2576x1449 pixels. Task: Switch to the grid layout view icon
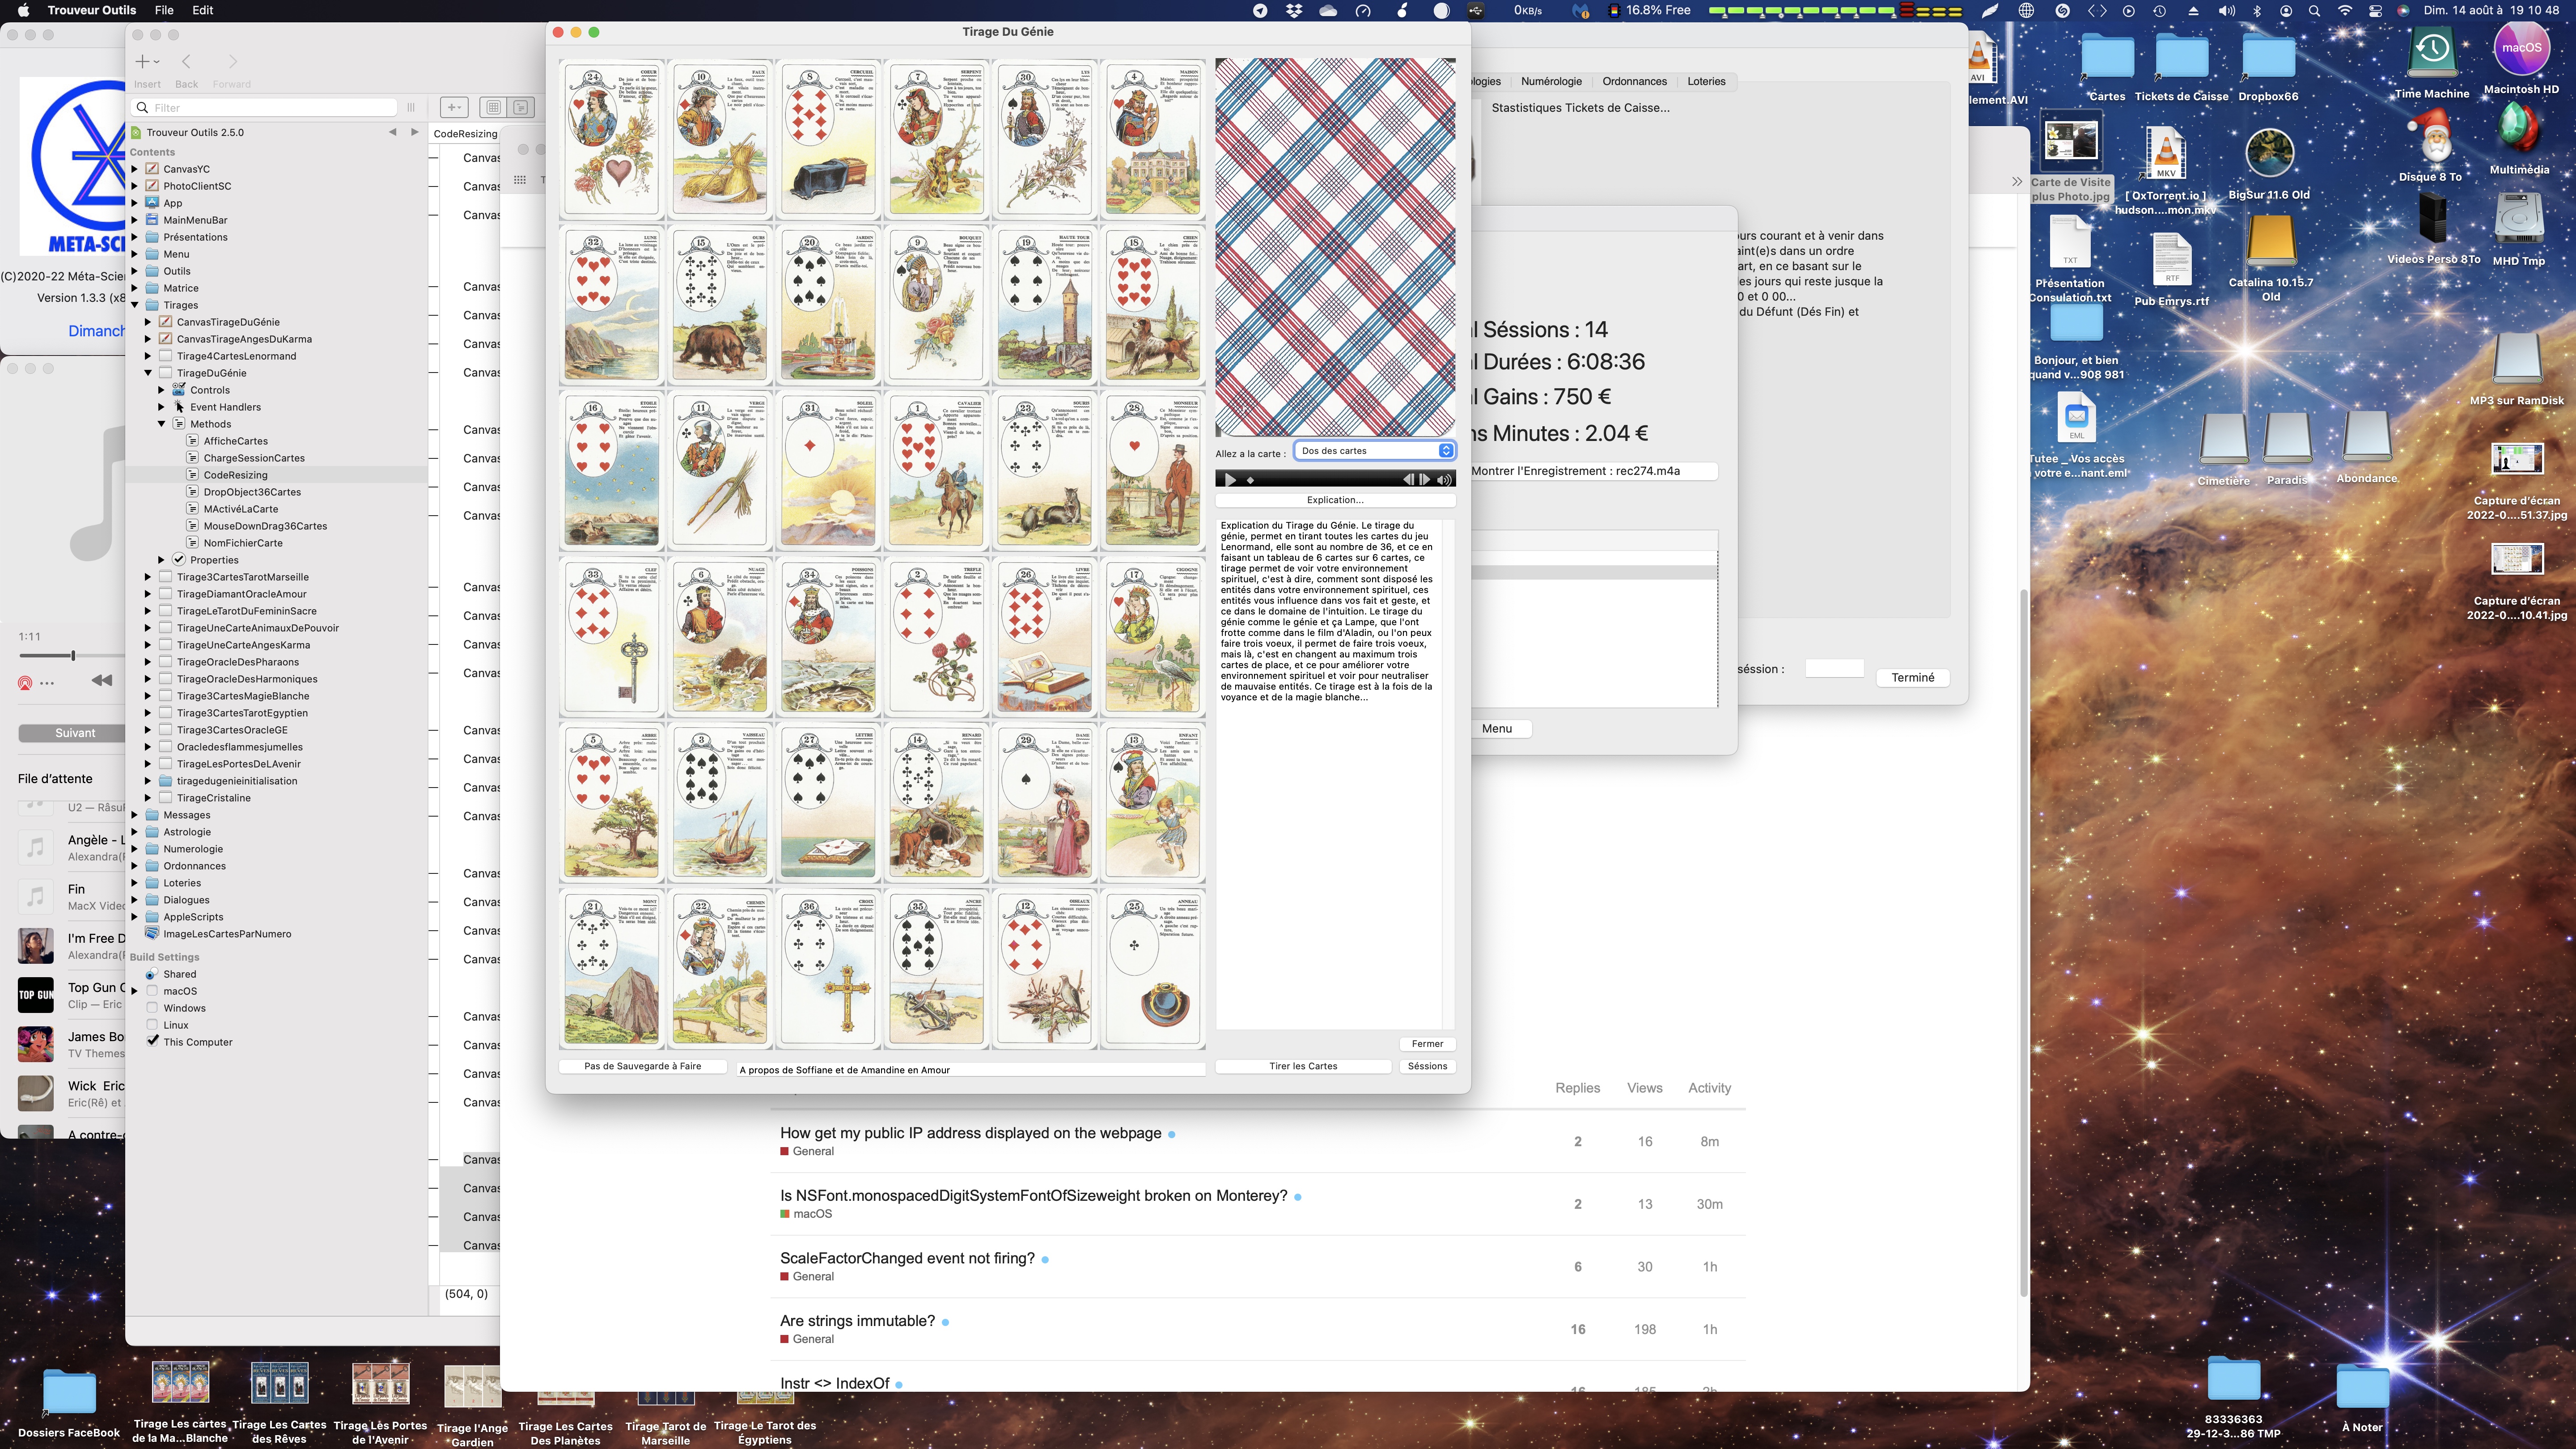(x=493, y=108)
